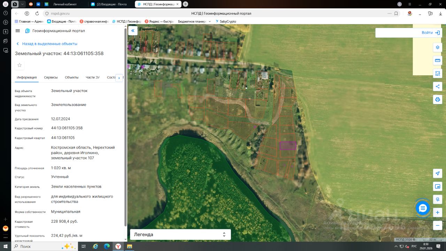The width and height of the screenshot is (446, 251).
Task: Open Alice assistant icon at sidebar bottom
Action: point(6,229)
